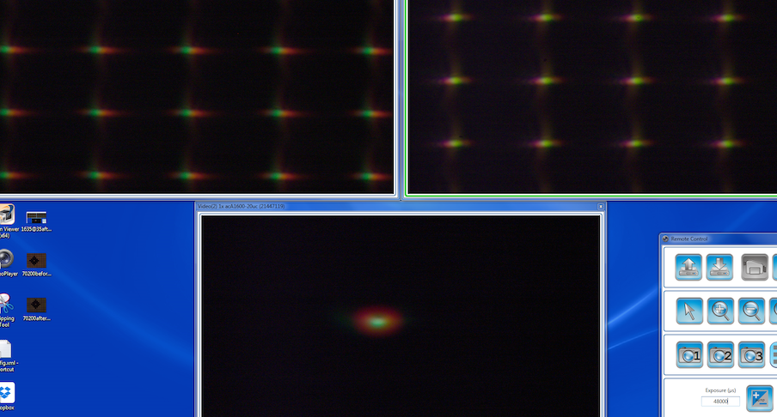Click the Video(2) acA1600-20uc window title bar
Screen dimensions: 777x417
pos(387,207)
